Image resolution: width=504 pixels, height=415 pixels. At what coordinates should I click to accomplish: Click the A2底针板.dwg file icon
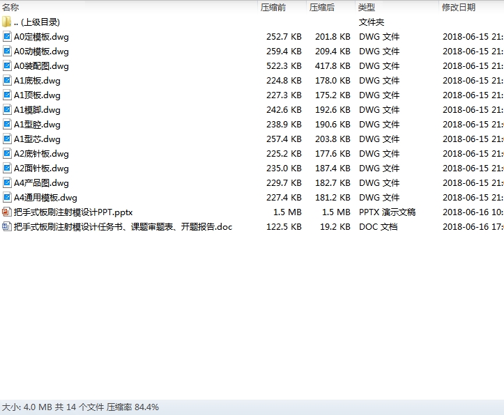click(7, 153)
